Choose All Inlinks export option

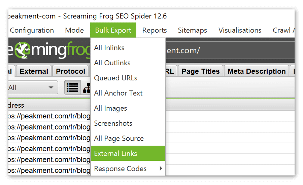109,48
